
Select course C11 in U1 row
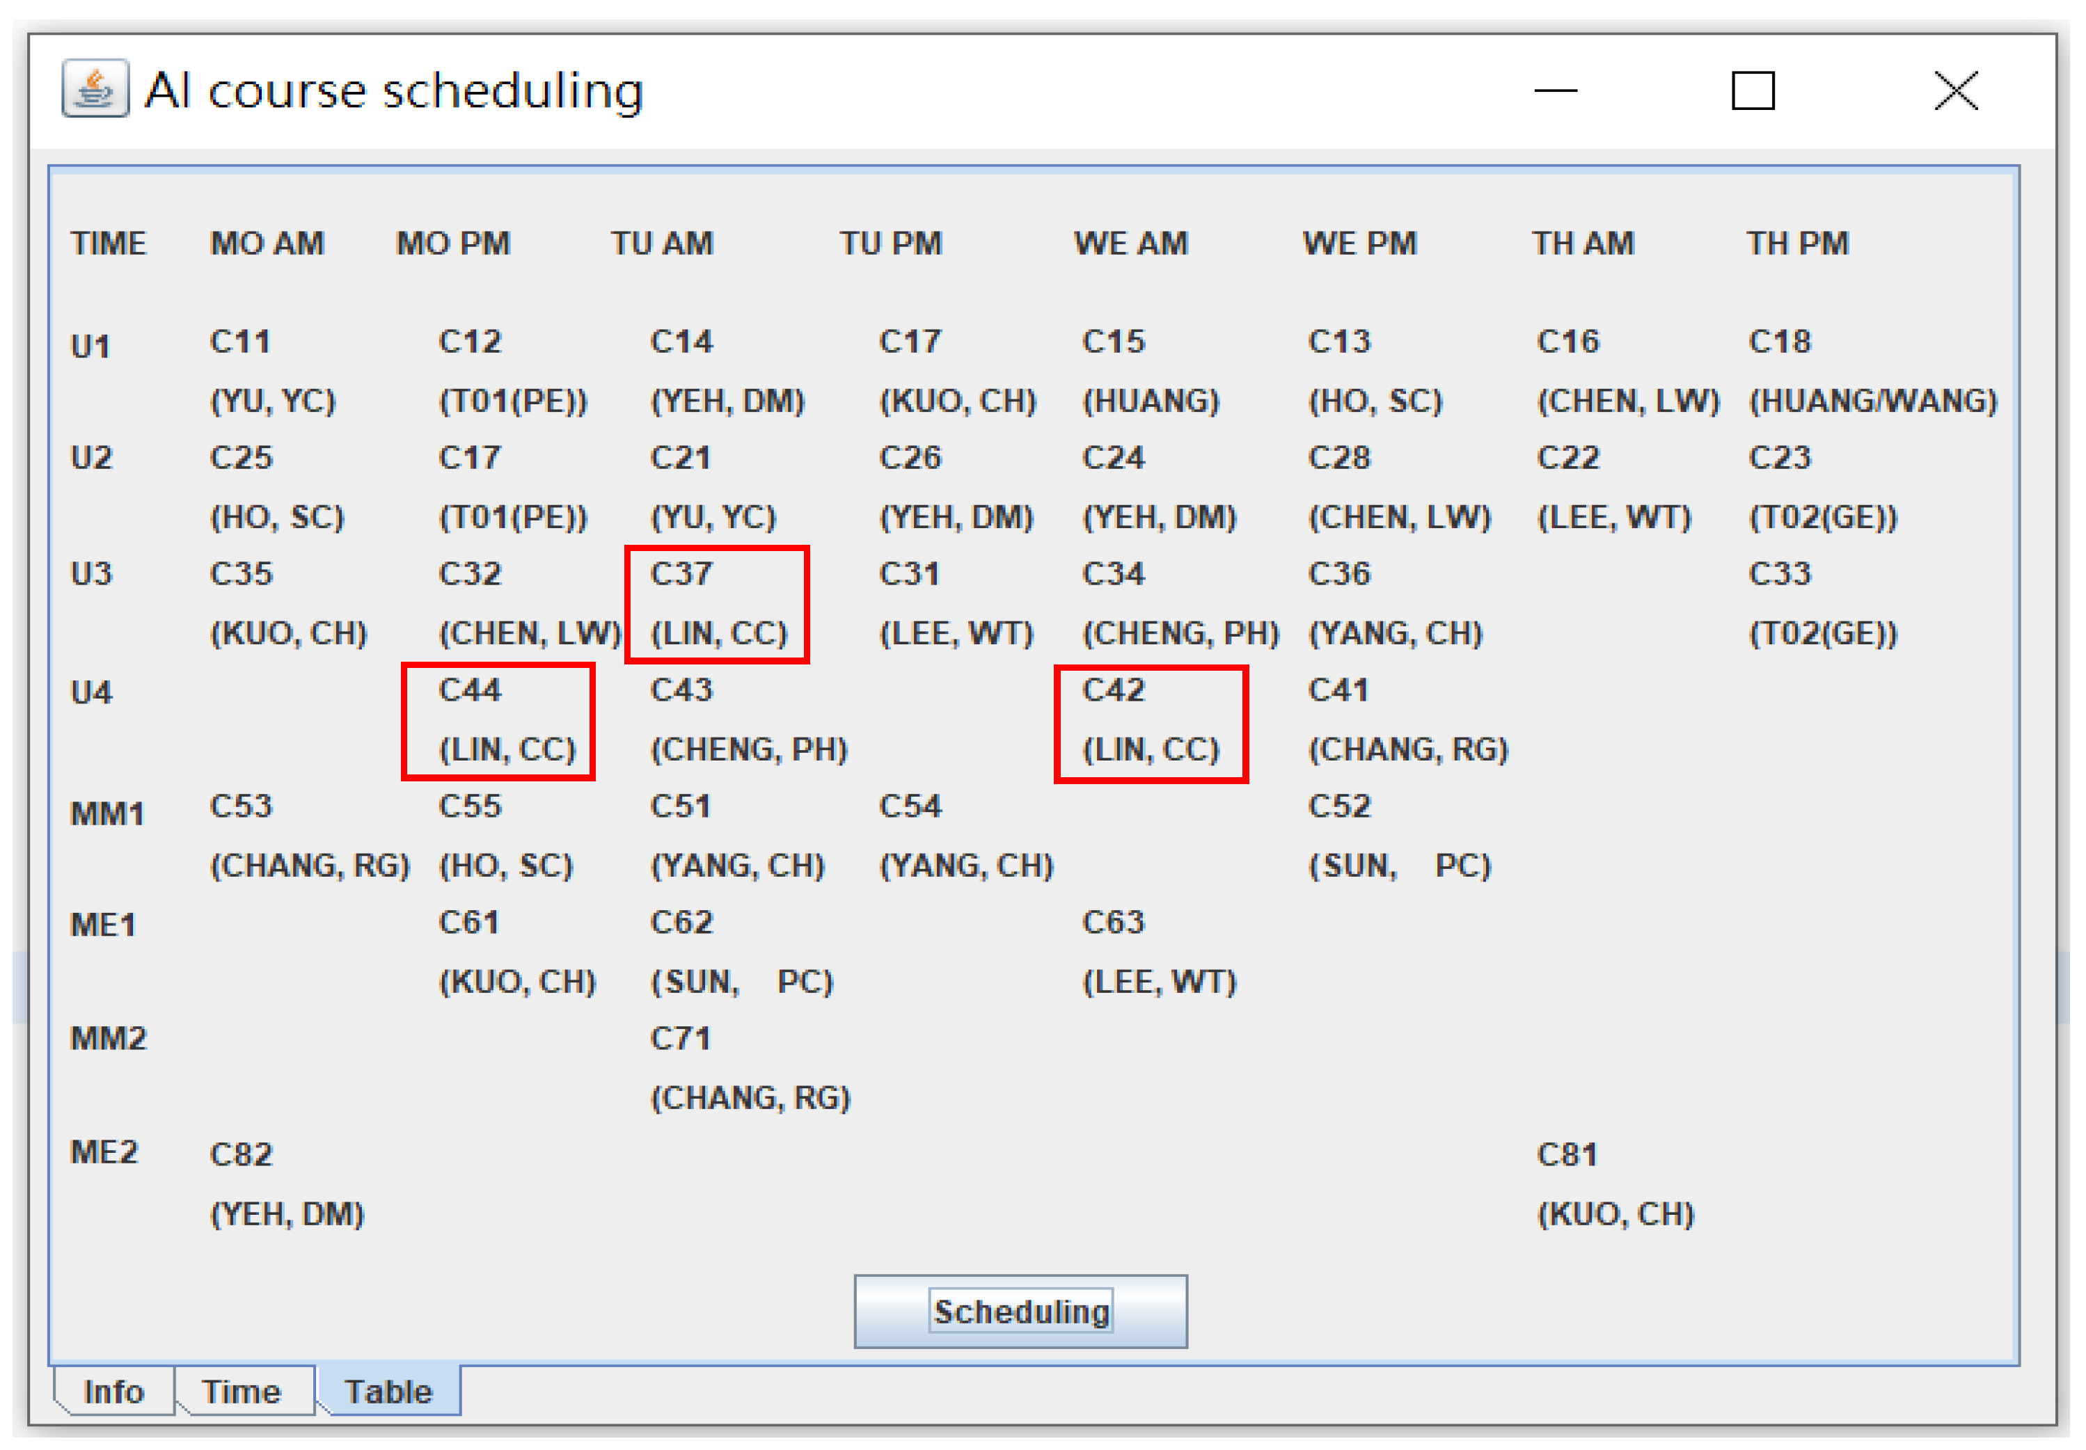(x=241, y=340)
